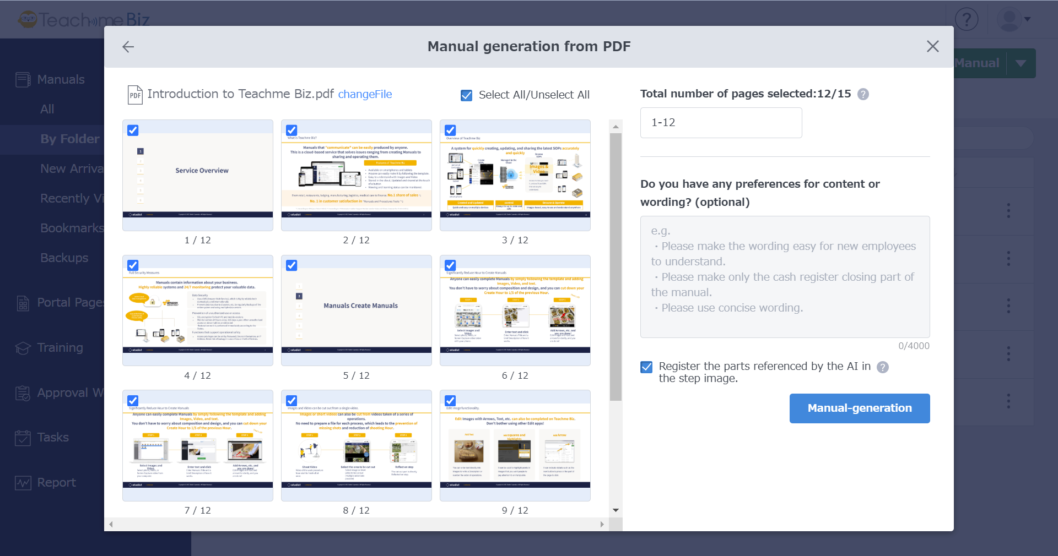The width and height of the screenshot is (1058, 556).
Task: Click the help icon beside pages selected counter
Action: [862, 94]
